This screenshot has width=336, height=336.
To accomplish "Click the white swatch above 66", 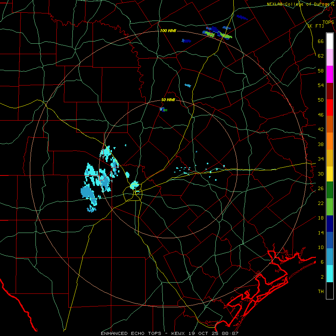I will tap(330, 41).
